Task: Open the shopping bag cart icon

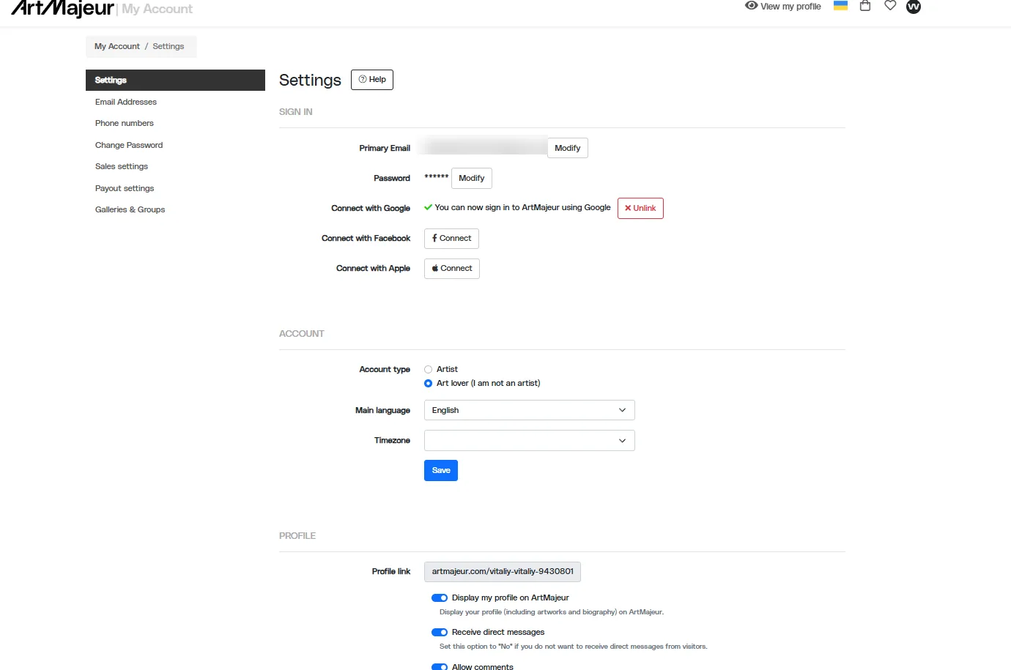Action: point(865,6)
